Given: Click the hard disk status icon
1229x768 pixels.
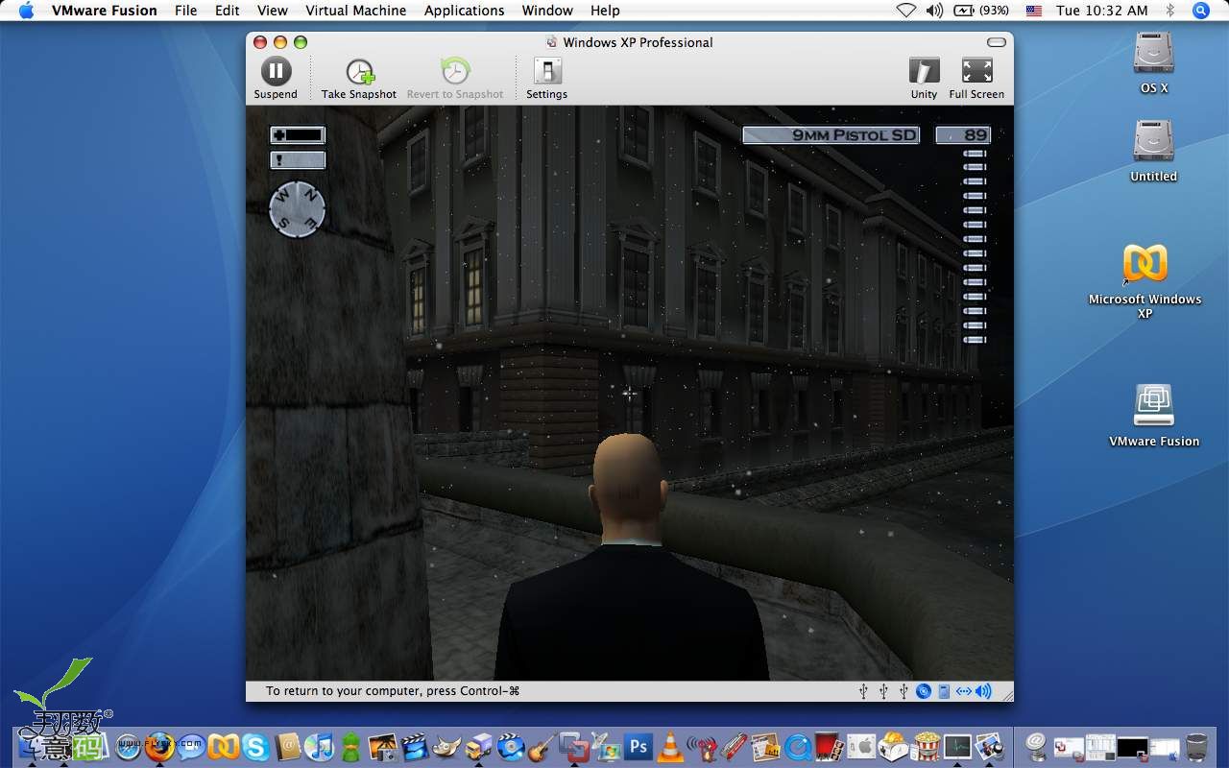Looking at the screenshot, I should (944, 691).
